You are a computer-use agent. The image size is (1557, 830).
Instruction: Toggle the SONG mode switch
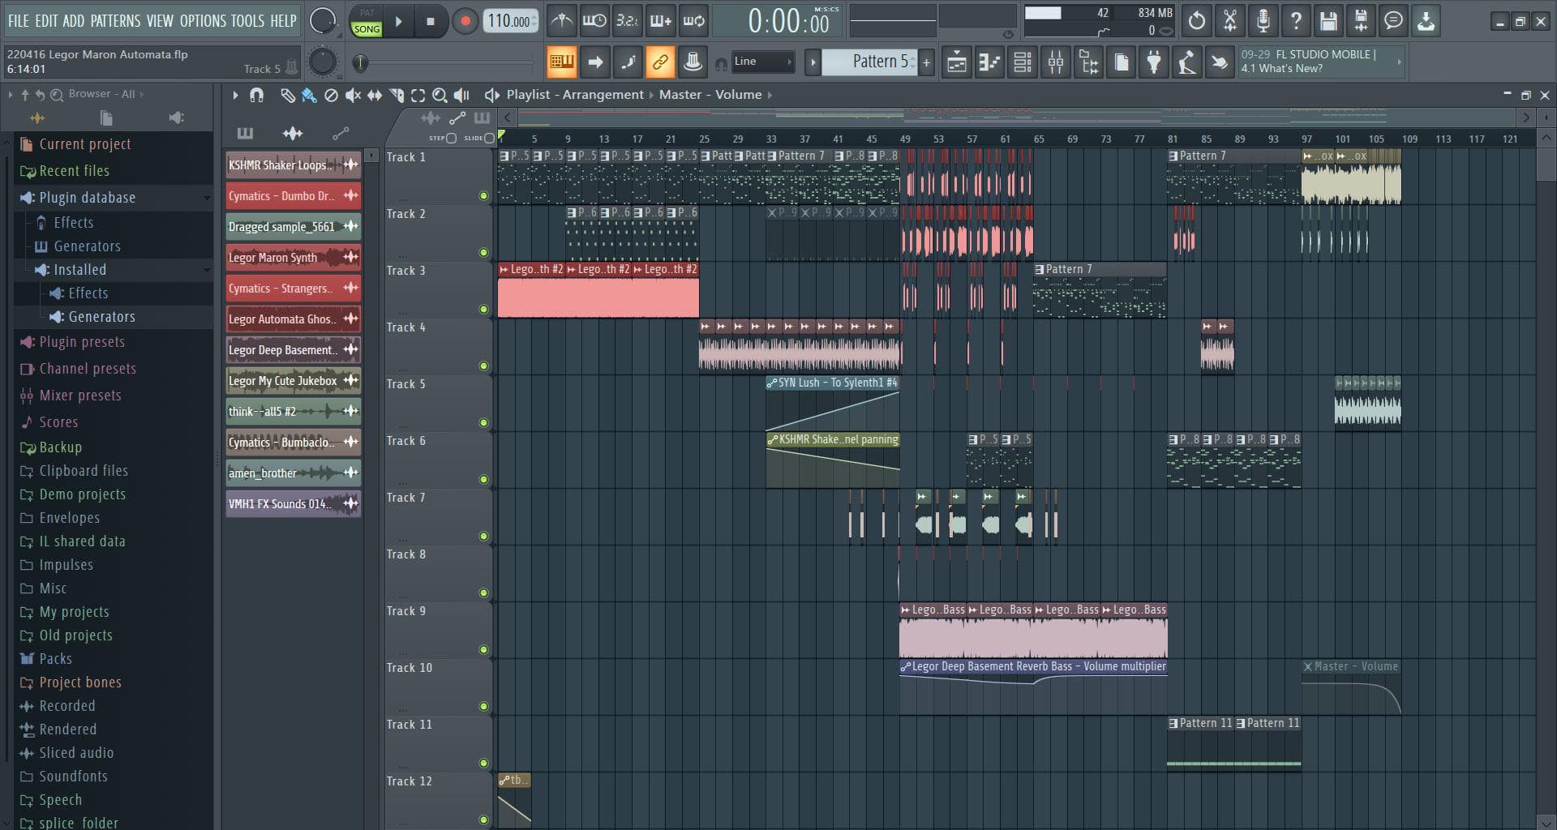(x=367, y=28)
